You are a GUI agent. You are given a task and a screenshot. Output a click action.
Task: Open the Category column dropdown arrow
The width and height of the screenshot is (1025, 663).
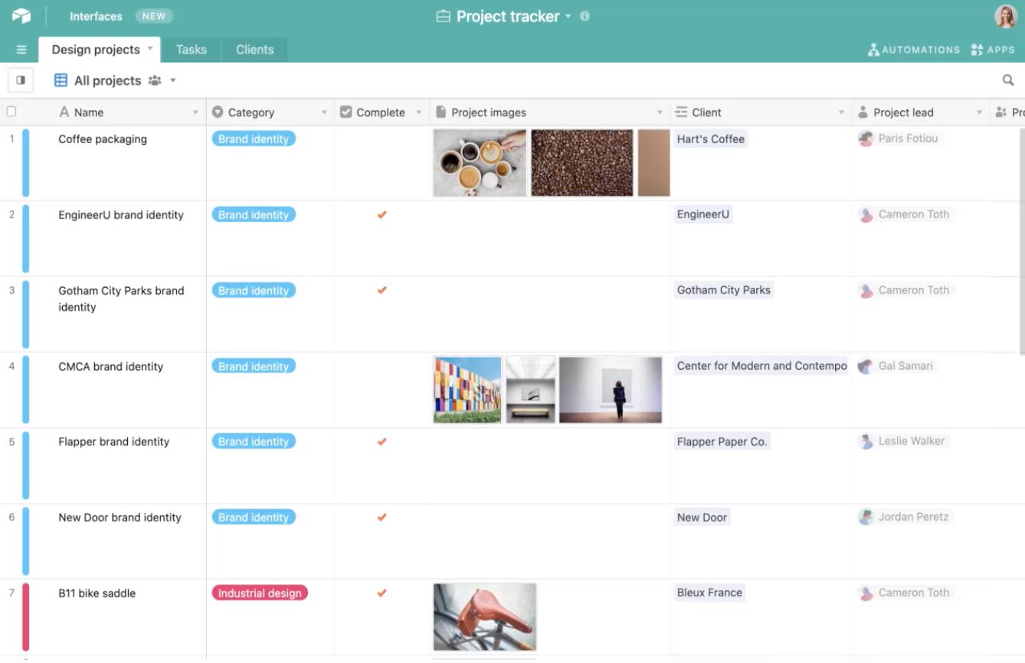coord(324,113)
